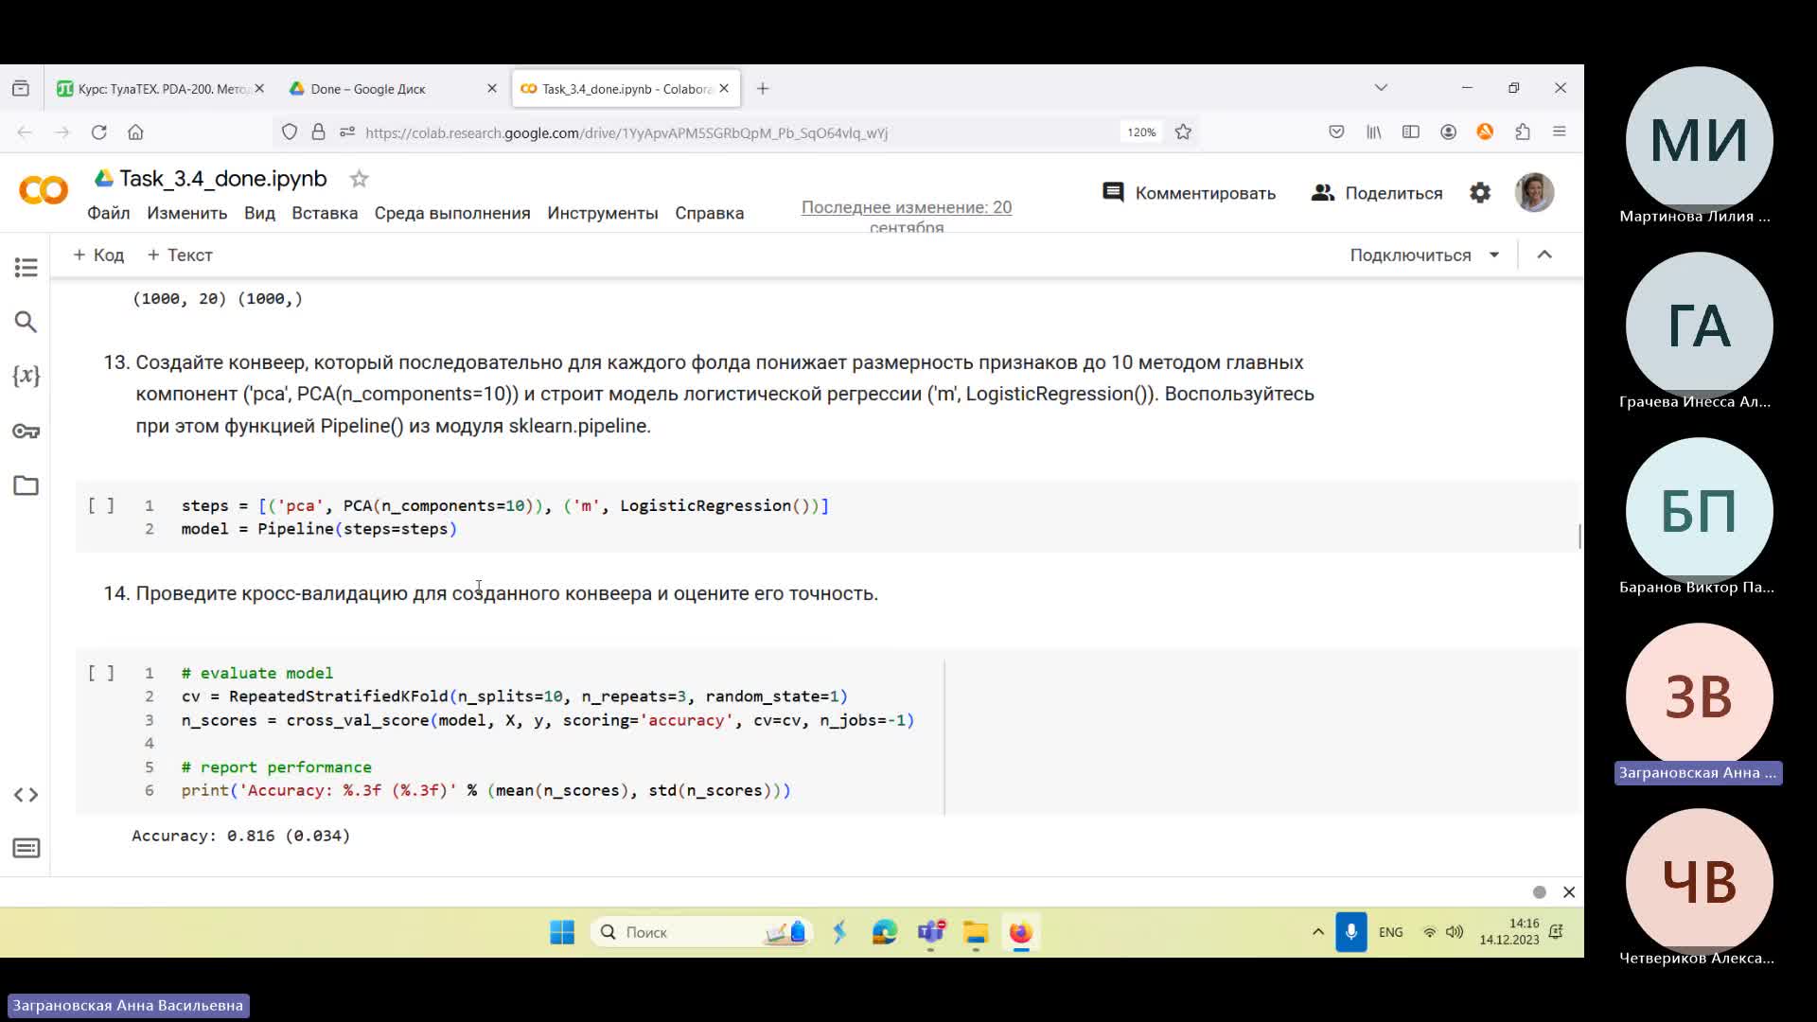Open the terminal panel icon
This screenshot has height=1022, width=1817.
[x=26, y=848]
